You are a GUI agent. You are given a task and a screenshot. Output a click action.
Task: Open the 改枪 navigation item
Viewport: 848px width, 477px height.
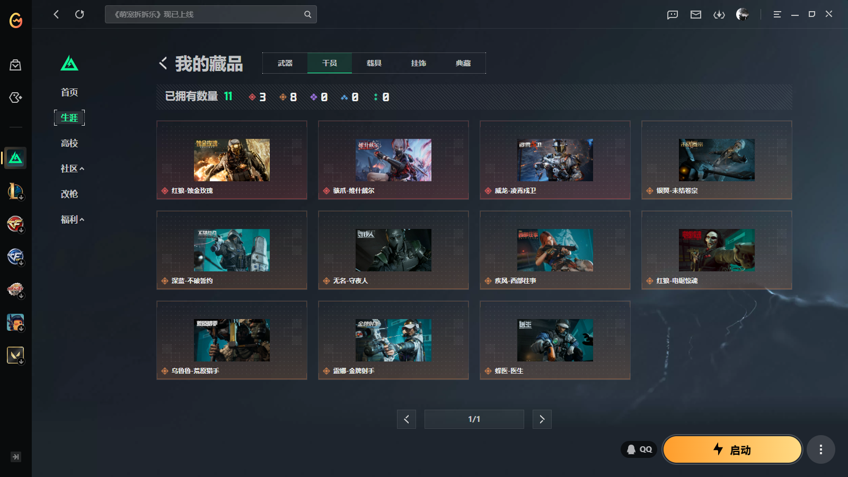point(69,194)
